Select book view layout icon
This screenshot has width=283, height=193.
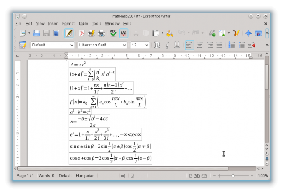204,176
